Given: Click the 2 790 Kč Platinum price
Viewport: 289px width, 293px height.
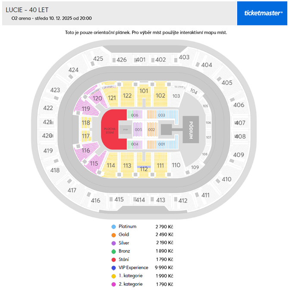Looking at the screenshot, I should click(x=164, y=227).
